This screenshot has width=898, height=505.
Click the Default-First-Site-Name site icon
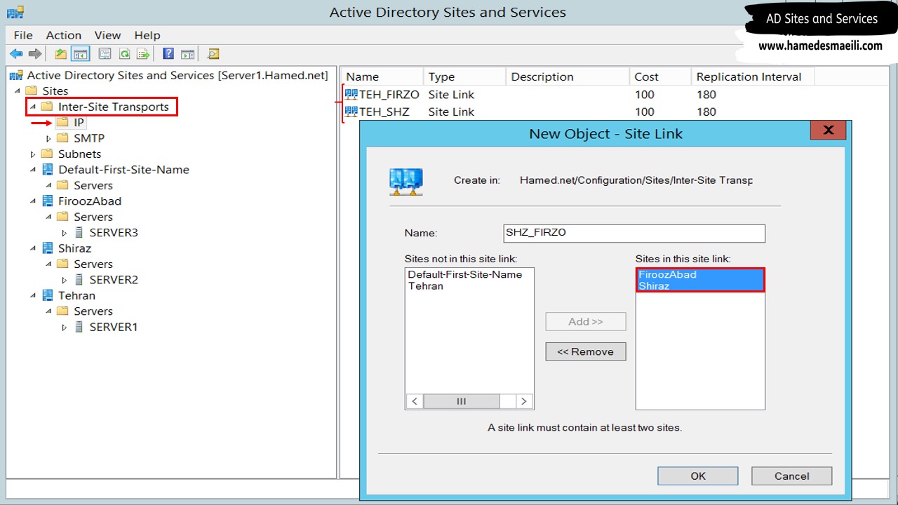click(x=47, y=170)
